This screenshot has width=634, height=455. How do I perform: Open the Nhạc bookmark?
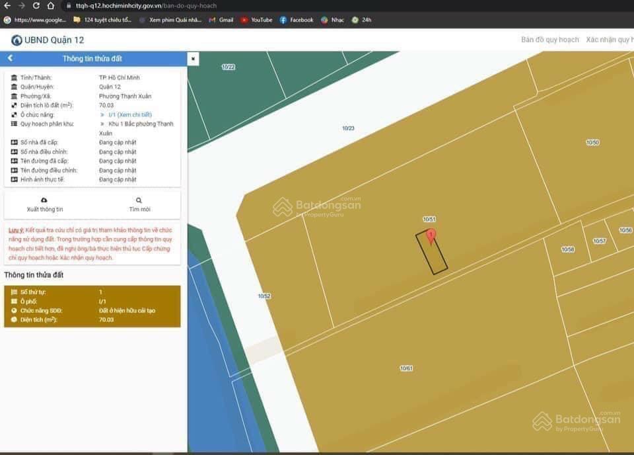[x=333, y=20]
